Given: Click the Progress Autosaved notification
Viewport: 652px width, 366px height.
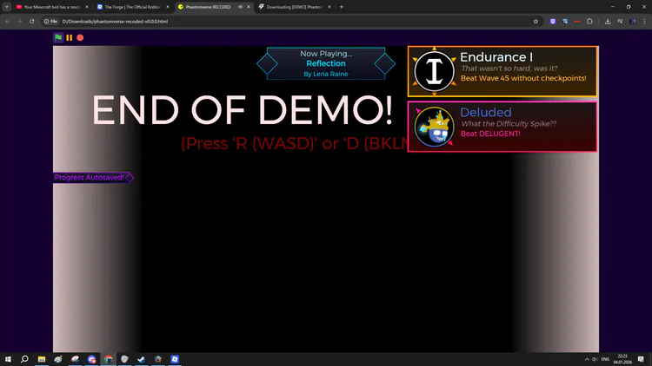Looking at the screenshot, I should click(x=93, y=178).
